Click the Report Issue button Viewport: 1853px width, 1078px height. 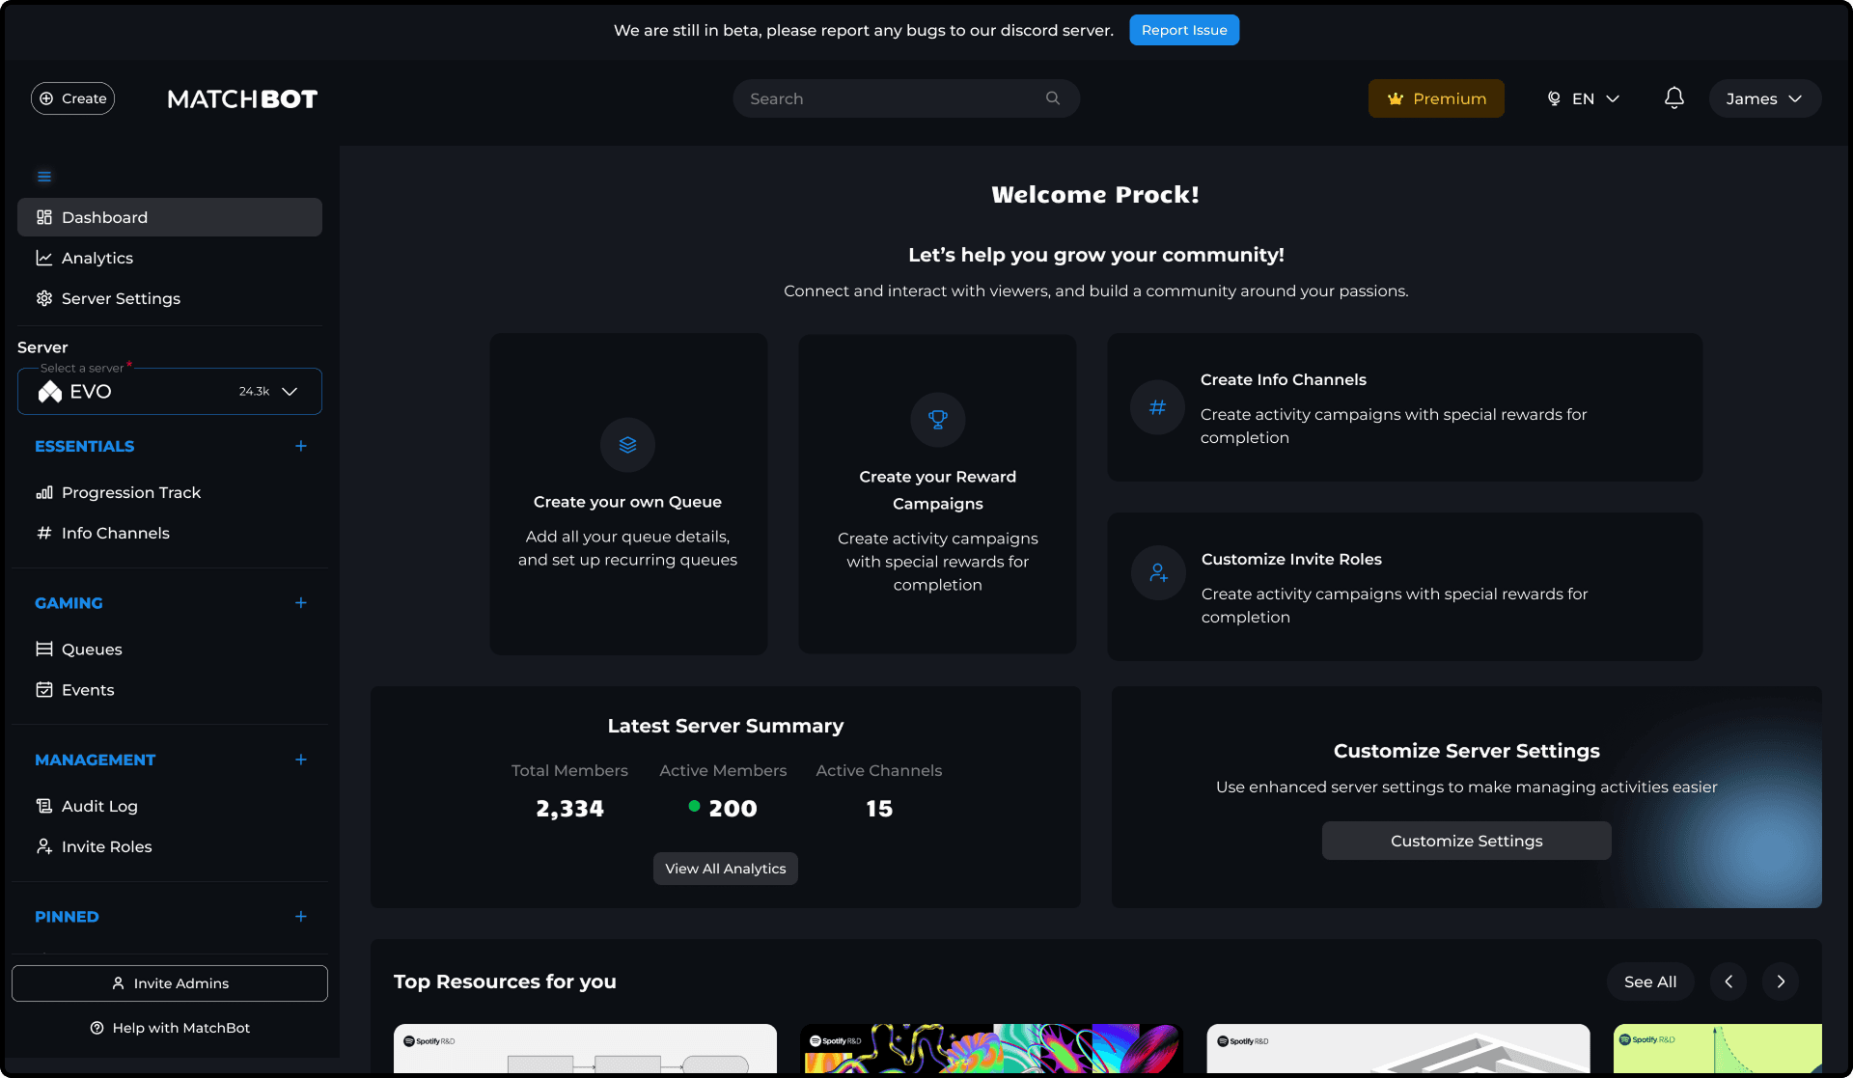[1184, 30]
